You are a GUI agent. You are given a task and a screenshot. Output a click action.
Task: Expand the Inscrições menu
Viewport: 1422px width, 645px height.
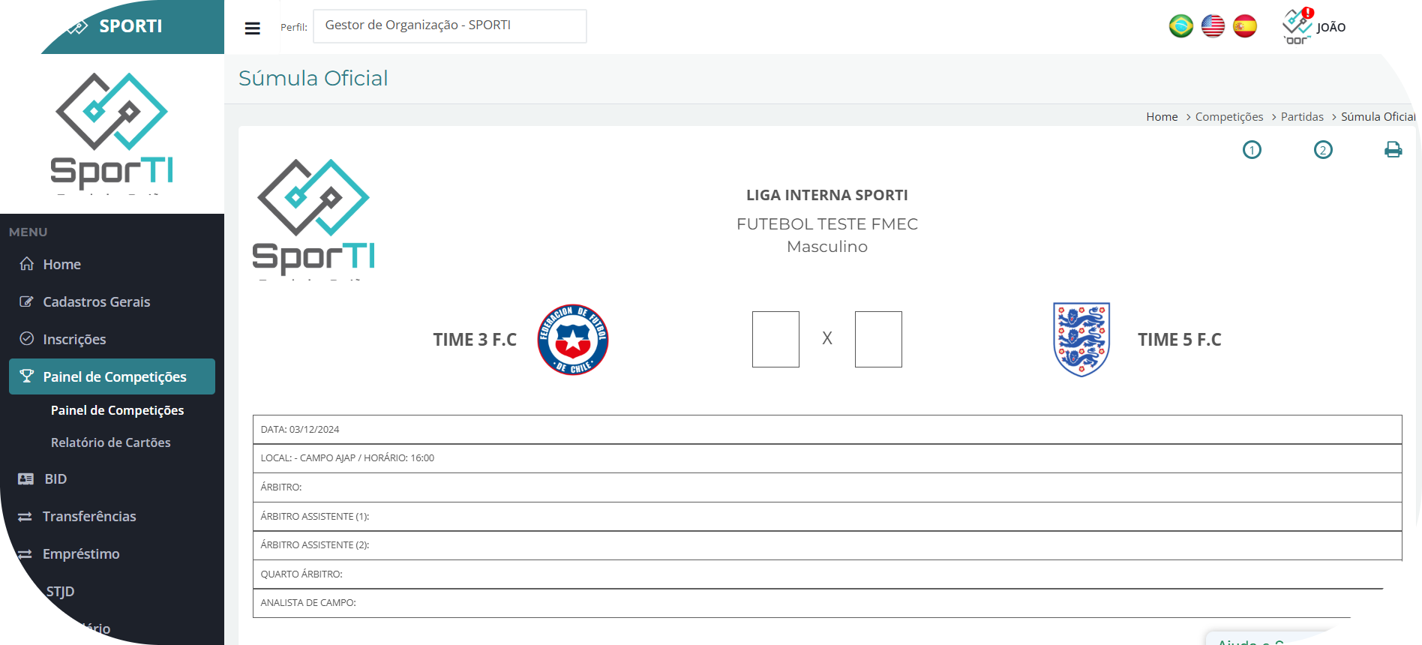point(74,339)
